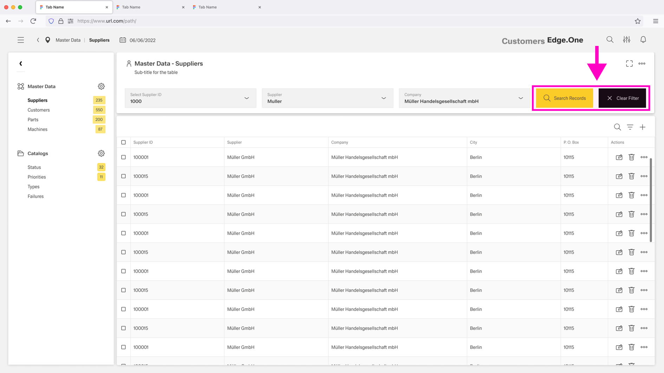This screenshot has height=373, width=664.
Task: Open the Catalogs settings gear
Action: (101, 153)
